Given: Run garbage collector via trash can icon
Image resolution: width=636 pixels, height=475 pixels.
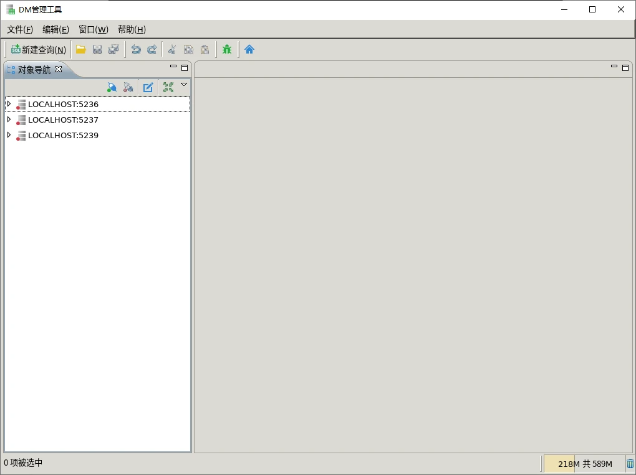Looking at the screenshot, I should coord(630,464).
